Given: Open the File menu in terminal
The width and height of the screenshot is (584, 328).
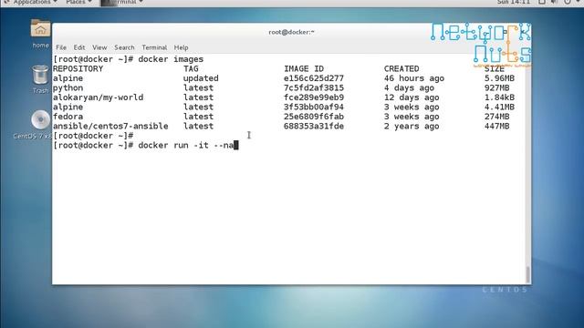Looking at the screenshot, I should (x=61, y=47).
